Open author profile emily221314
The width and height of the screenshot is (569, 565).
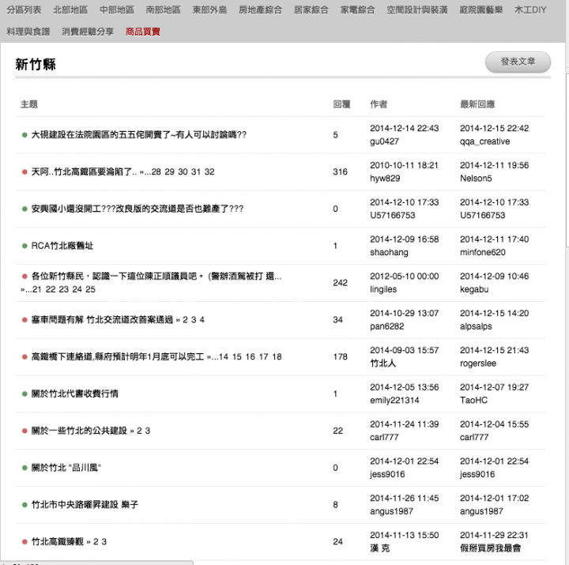(394, 401)
